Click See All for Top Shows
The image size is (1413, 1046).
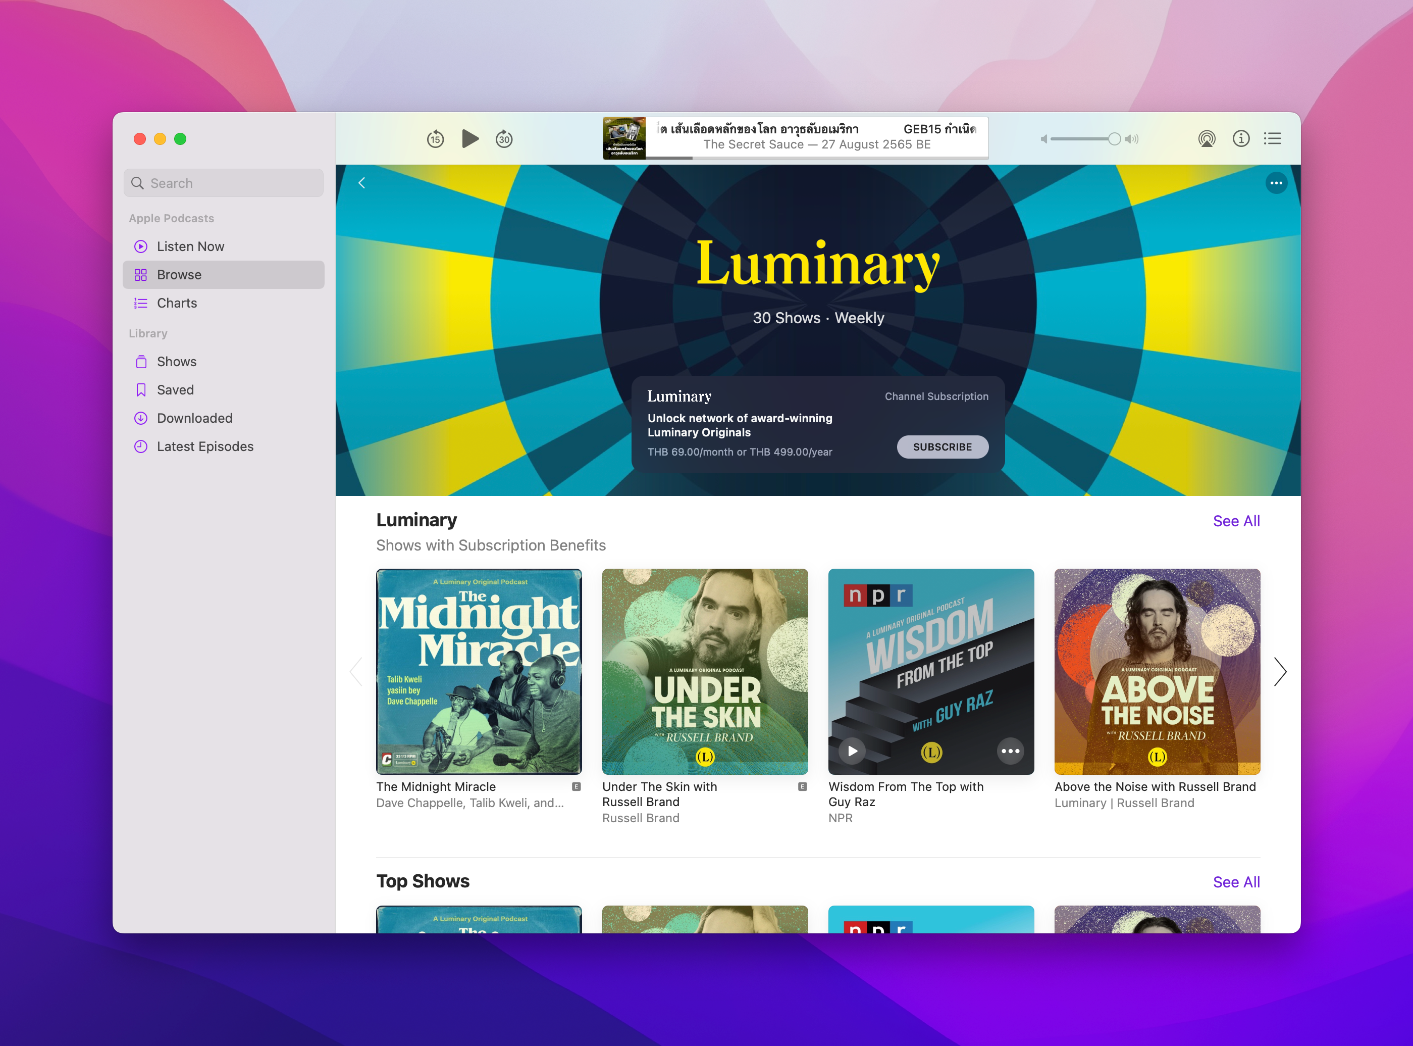[x=1236, y=881]
